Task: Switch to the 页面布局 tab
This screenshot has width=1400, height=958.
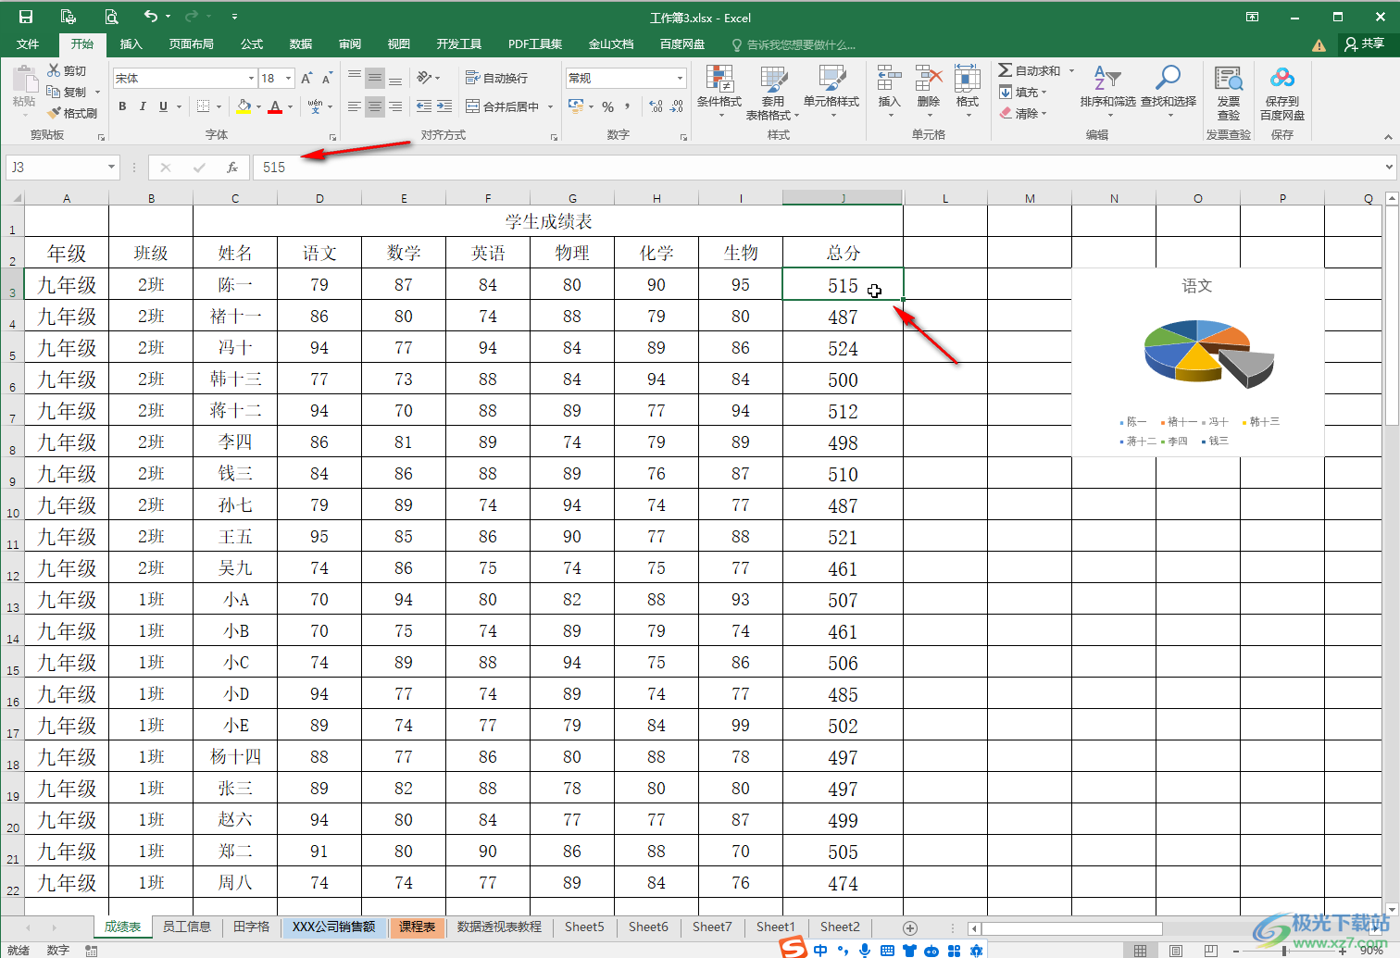Action: pyautogui.click(x=191, y=44)
